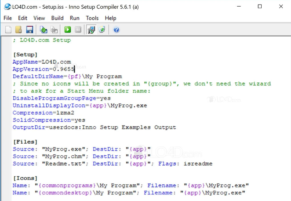Place cursor on the AppName=LO4D.com line

point(42,62)
